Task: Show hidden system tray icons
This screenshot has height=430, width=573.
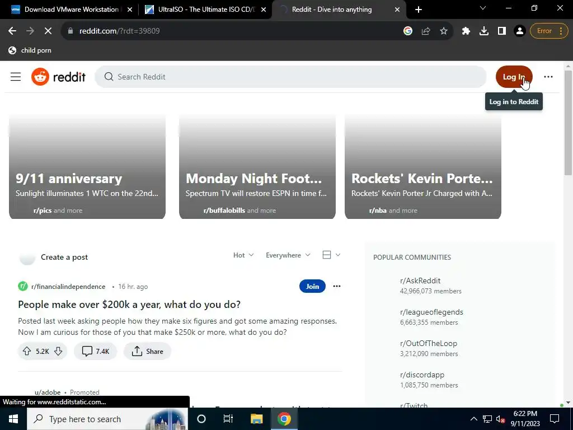Action: click(x=473, y=419)
